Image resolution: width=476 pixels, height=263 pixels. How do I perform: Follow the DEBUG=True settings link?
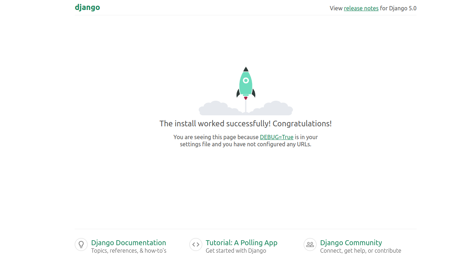[x=277, y=137]
